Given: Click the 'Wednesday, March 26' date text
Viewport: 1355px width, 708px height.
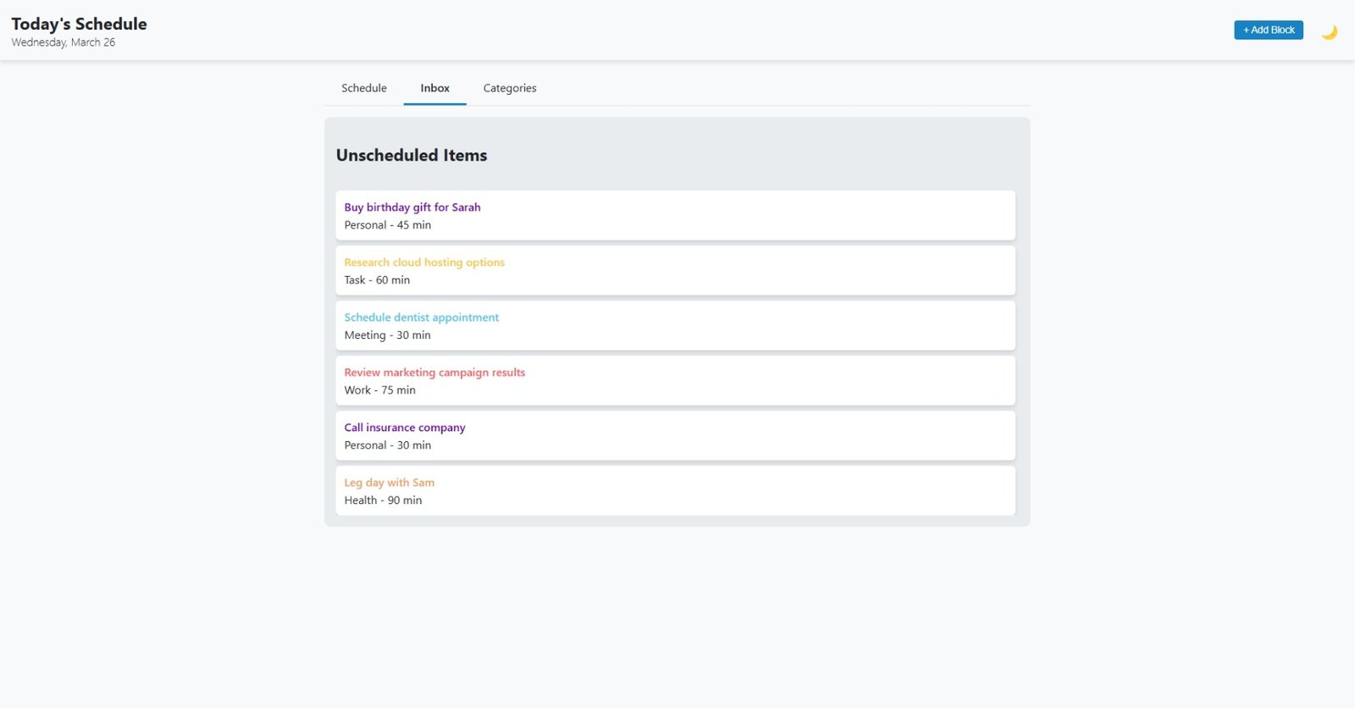Looking at the screenshot, I should pyautogui.click(x=63, y=42).
